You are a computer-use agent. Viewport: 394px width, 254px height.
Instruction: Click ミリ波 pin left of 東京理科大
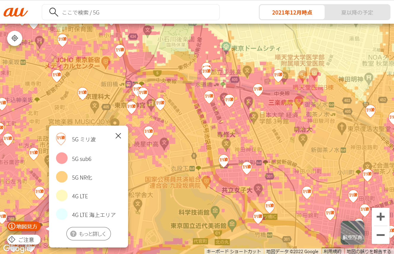click(x=83, y=93)
